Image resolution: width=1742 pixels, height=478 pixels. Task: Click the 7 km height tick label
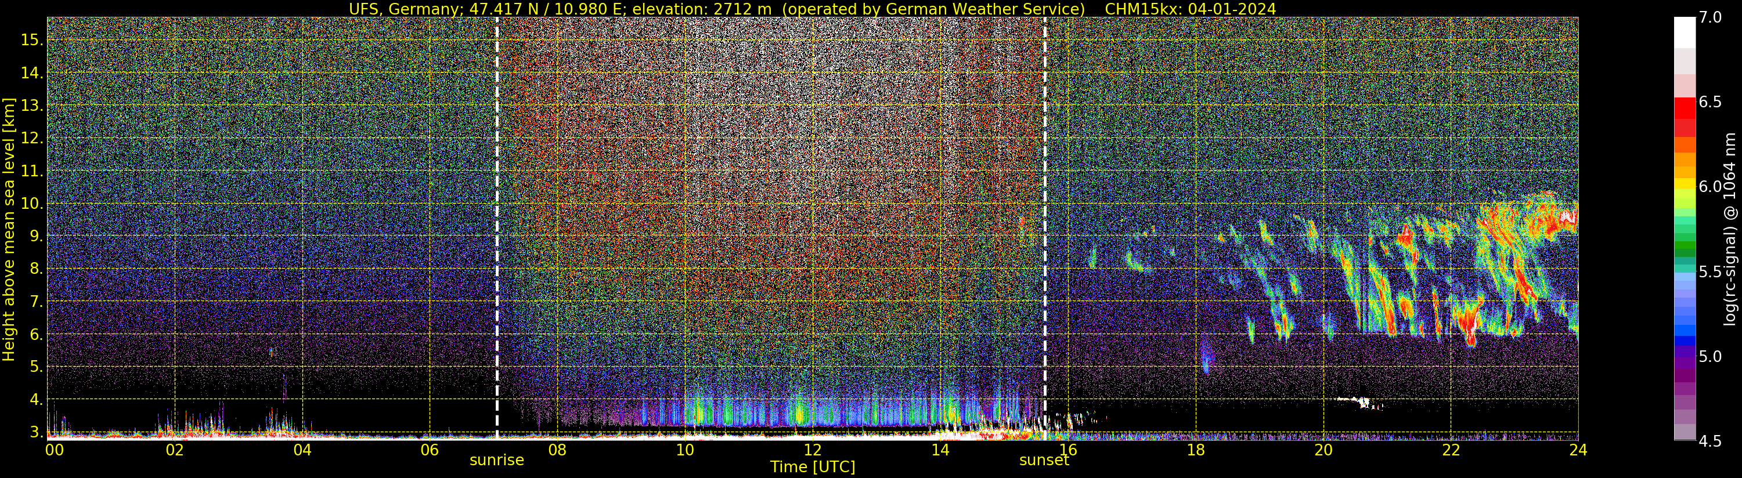(x=36, y=302)
